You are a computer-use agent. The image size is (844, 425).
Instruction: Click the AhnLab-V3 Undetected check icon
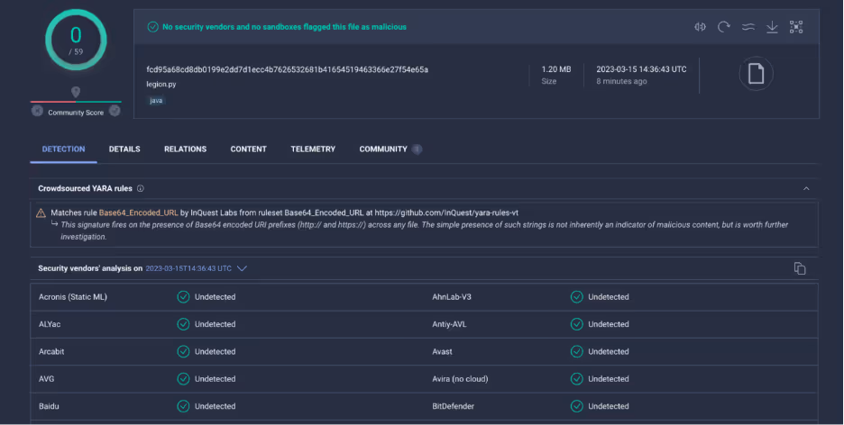pyautogui.click(x=577, y=297)
